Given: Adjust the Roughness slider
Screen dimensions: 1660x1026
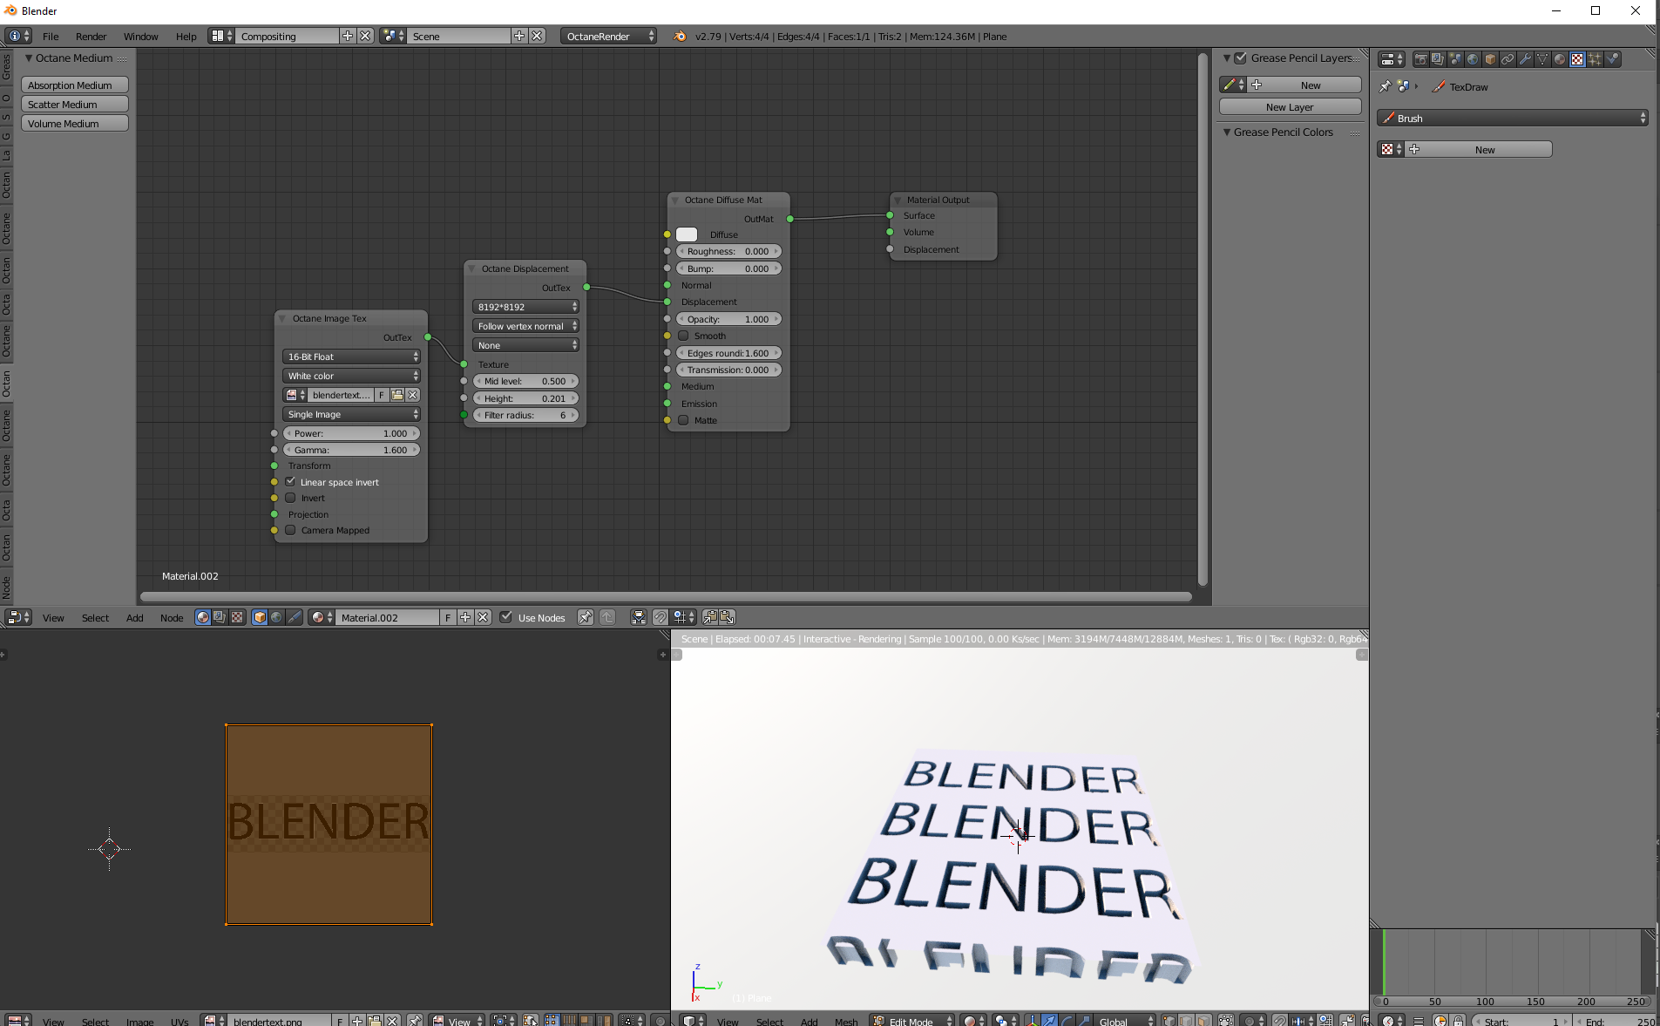Looking at the screenshot, I should coord(728,251).
